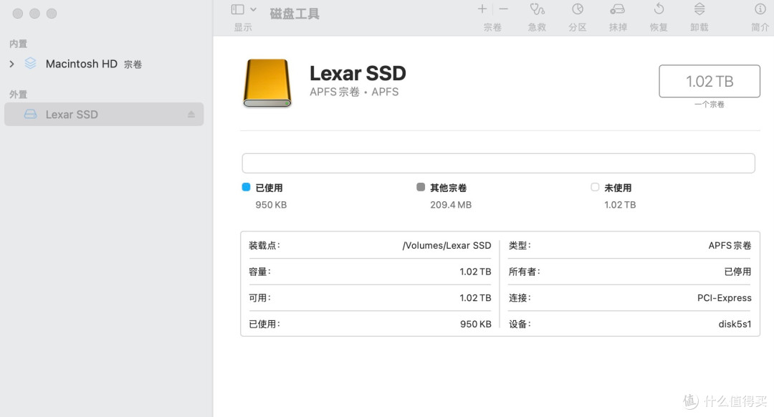Open the Partition (分区) pie icon

point(578,9)
